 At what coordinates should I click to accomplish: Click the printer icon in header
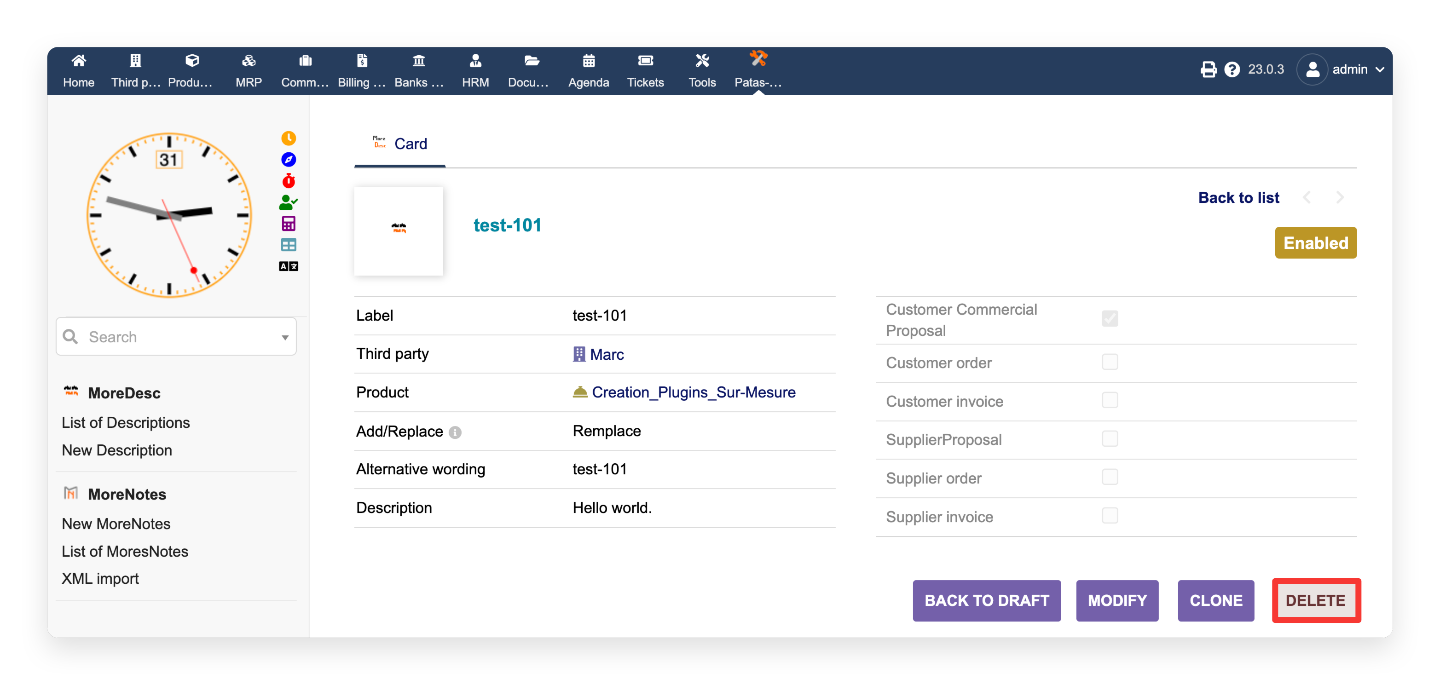coord(1208,69)
